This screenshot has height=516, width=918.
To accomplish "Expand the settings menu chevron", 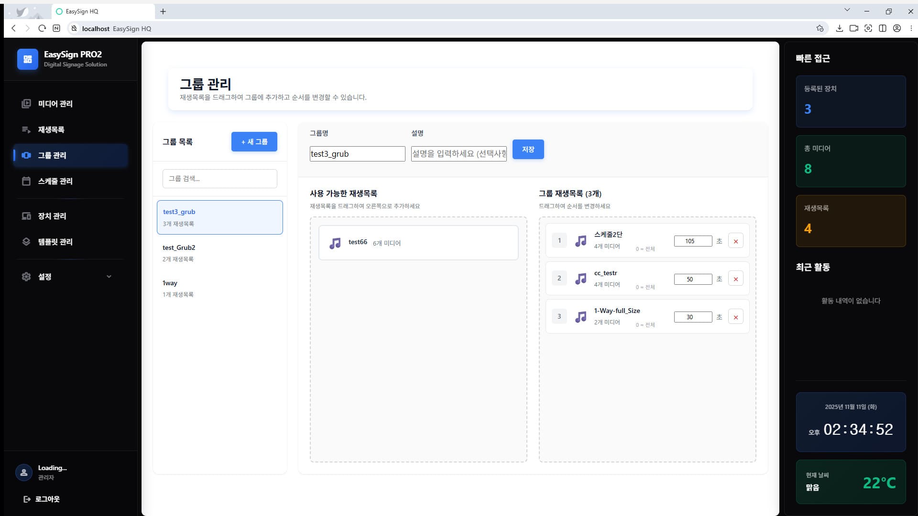I will coord(109,277).
